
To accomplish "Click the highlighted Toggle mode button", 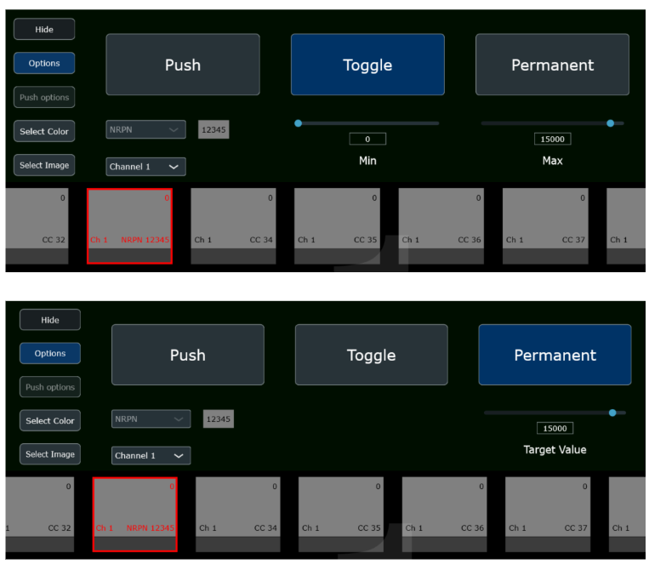I will 367,65.
